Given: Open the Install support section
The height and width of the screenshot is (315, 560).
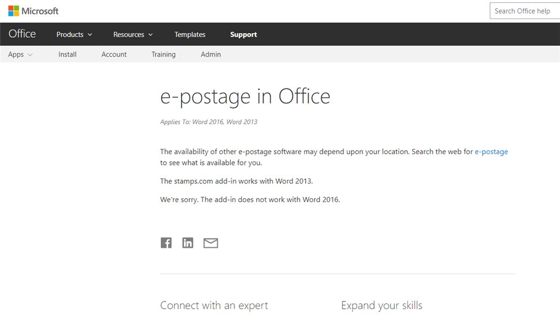Looking at the screenshot, I should click(67, 55).
